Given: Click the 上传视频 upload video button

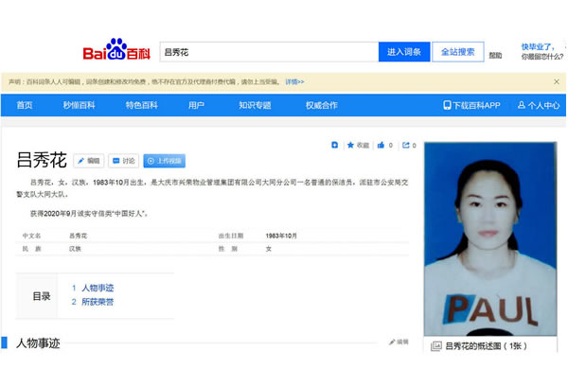Looking at the screenshot, I should point(165,161).
